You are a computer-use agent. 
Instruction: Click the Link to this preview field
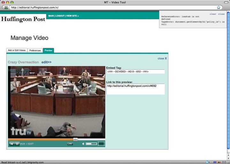pos(135,89)
